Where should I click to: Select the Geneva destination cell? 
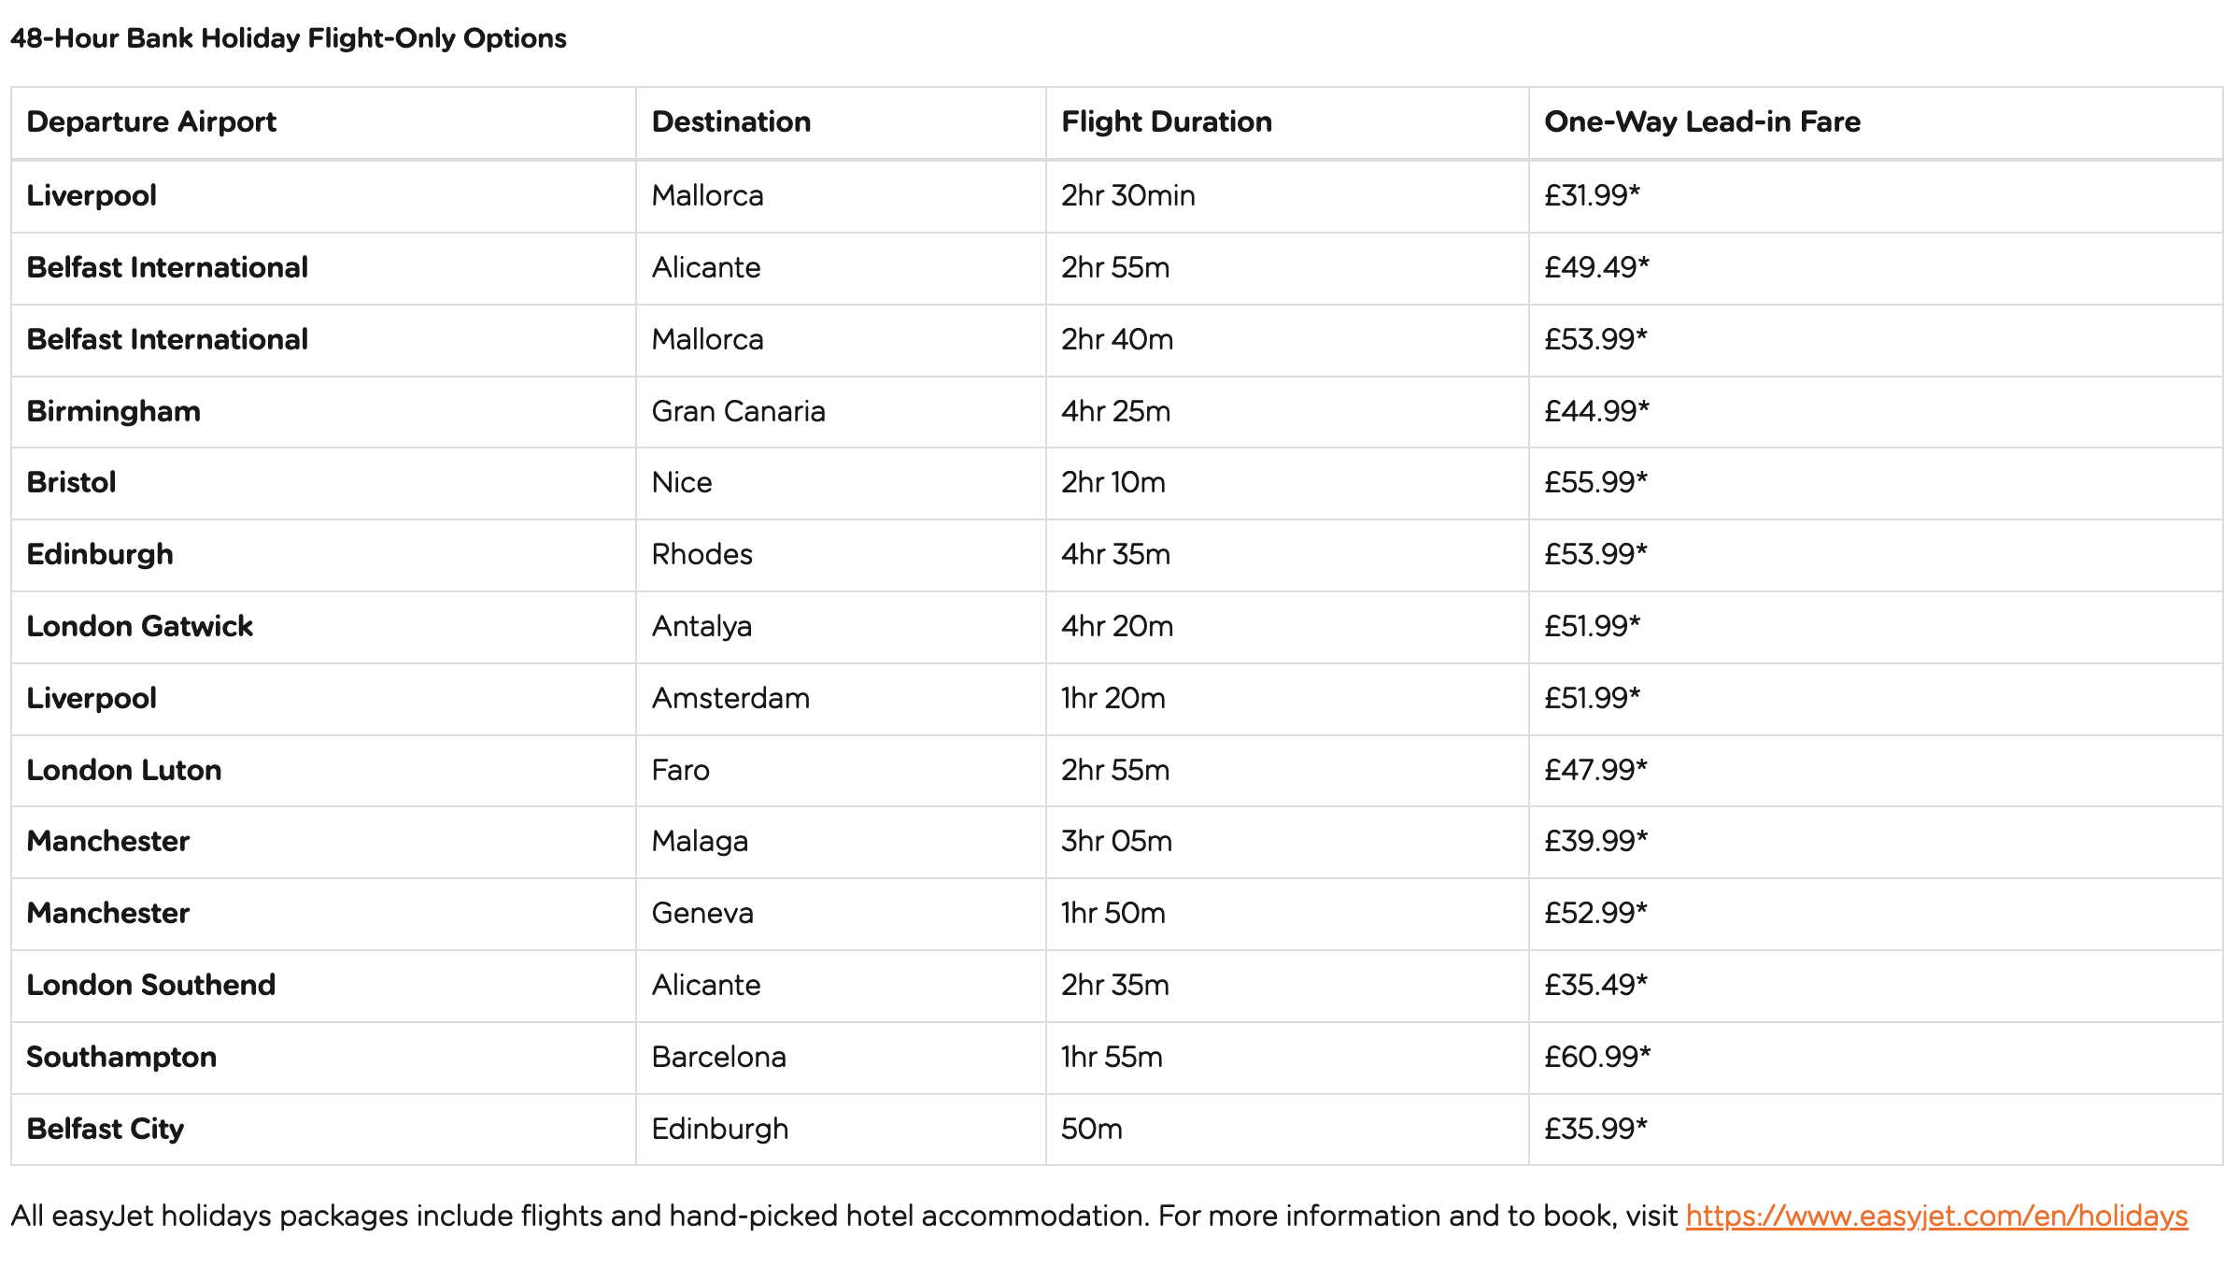(841, 913)
